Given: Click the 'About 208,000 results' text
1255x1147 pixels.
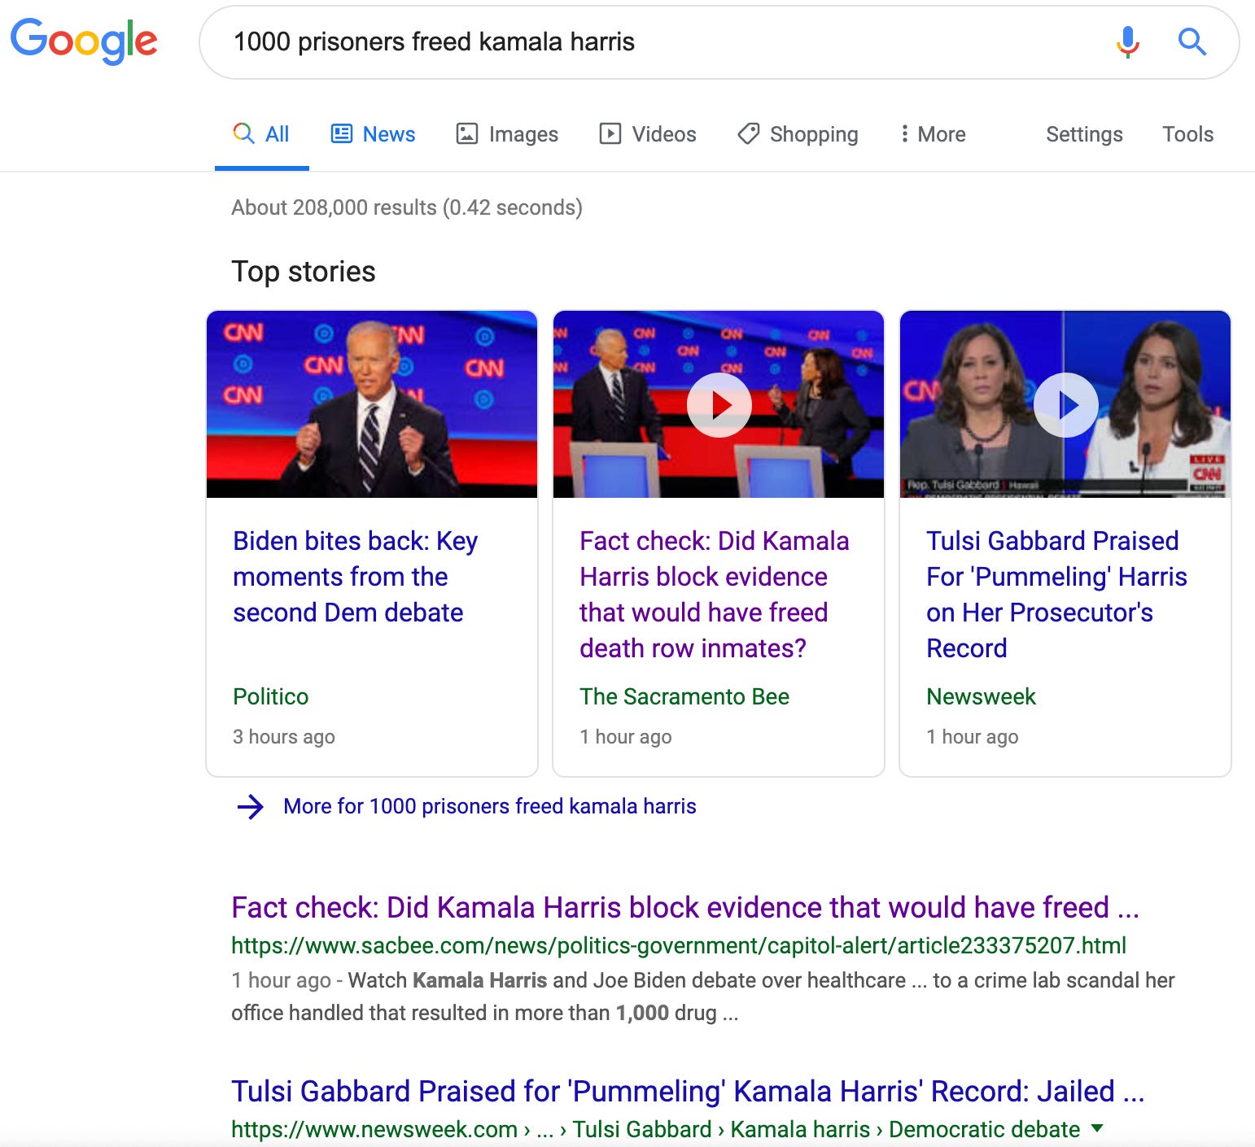Looking at the screenshot, I should pos(407,208).
